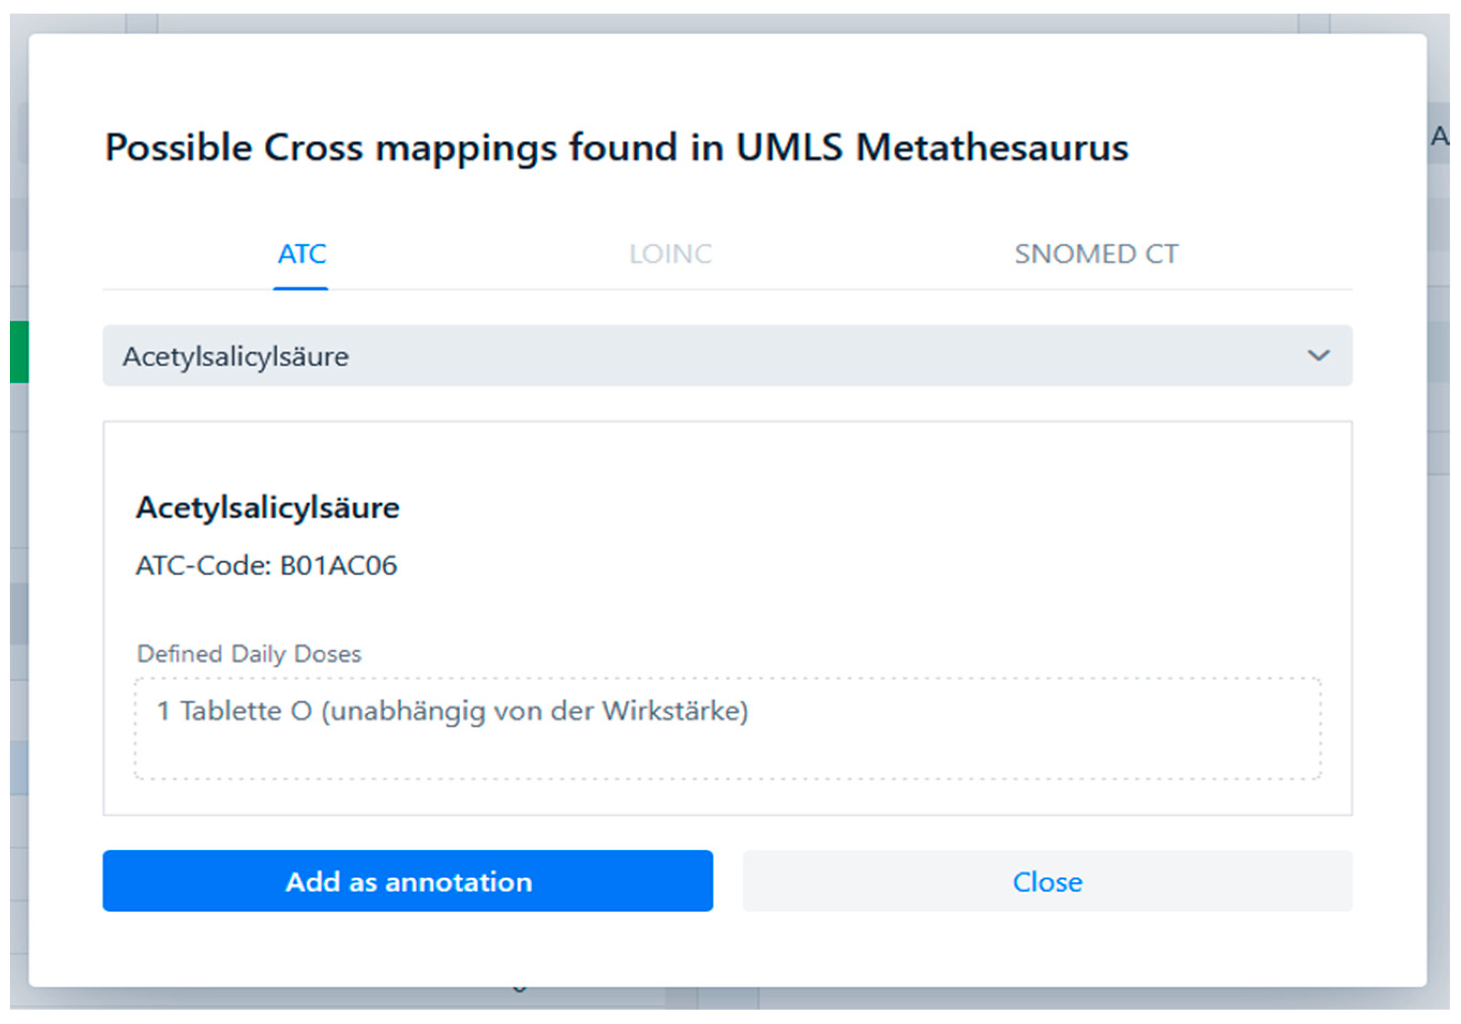The image size is (1461, 1024).
Task: Click the 1 Tablette O dose text
Action: click(x=234, y=711)
